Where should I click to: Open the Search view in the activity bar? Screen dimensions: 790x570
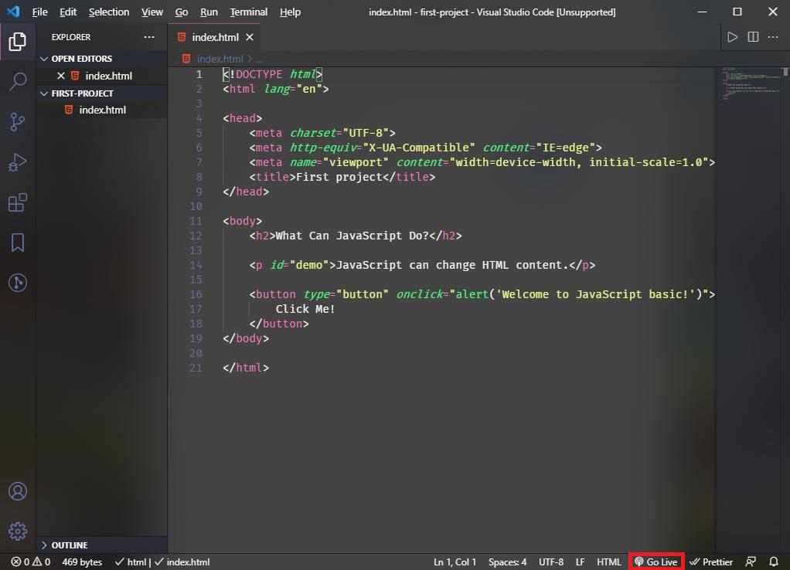click(x=17, y=82)
